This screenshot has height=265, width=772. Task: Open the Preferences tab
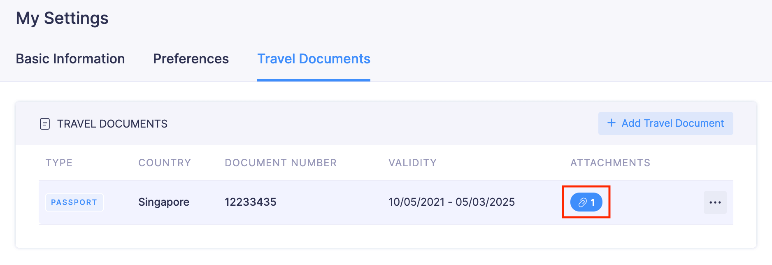[191, 59]
